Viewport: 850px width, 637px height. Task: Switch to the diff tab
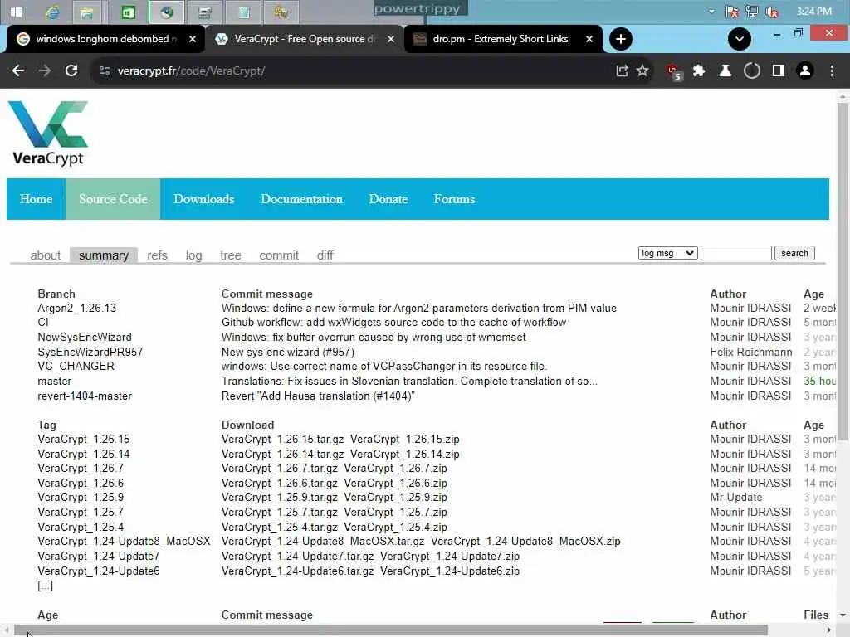pos(325,255)
